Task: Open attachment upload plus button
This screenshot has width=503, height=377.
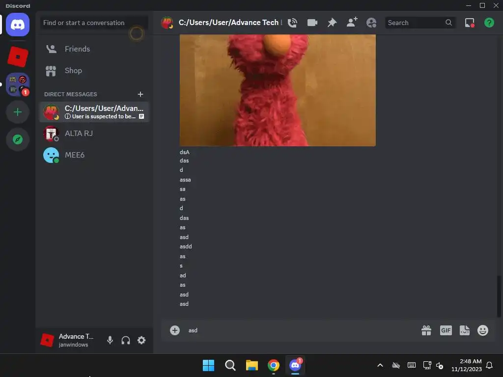Action: coord(175,330)
